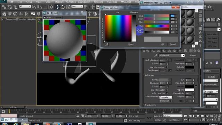Activate the Select and Scale tool

coord(68,7)
